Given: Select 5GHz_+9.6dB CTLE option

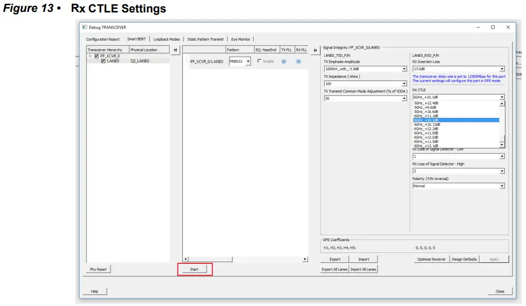Looking at the screenshot, I should coord(456,107).
